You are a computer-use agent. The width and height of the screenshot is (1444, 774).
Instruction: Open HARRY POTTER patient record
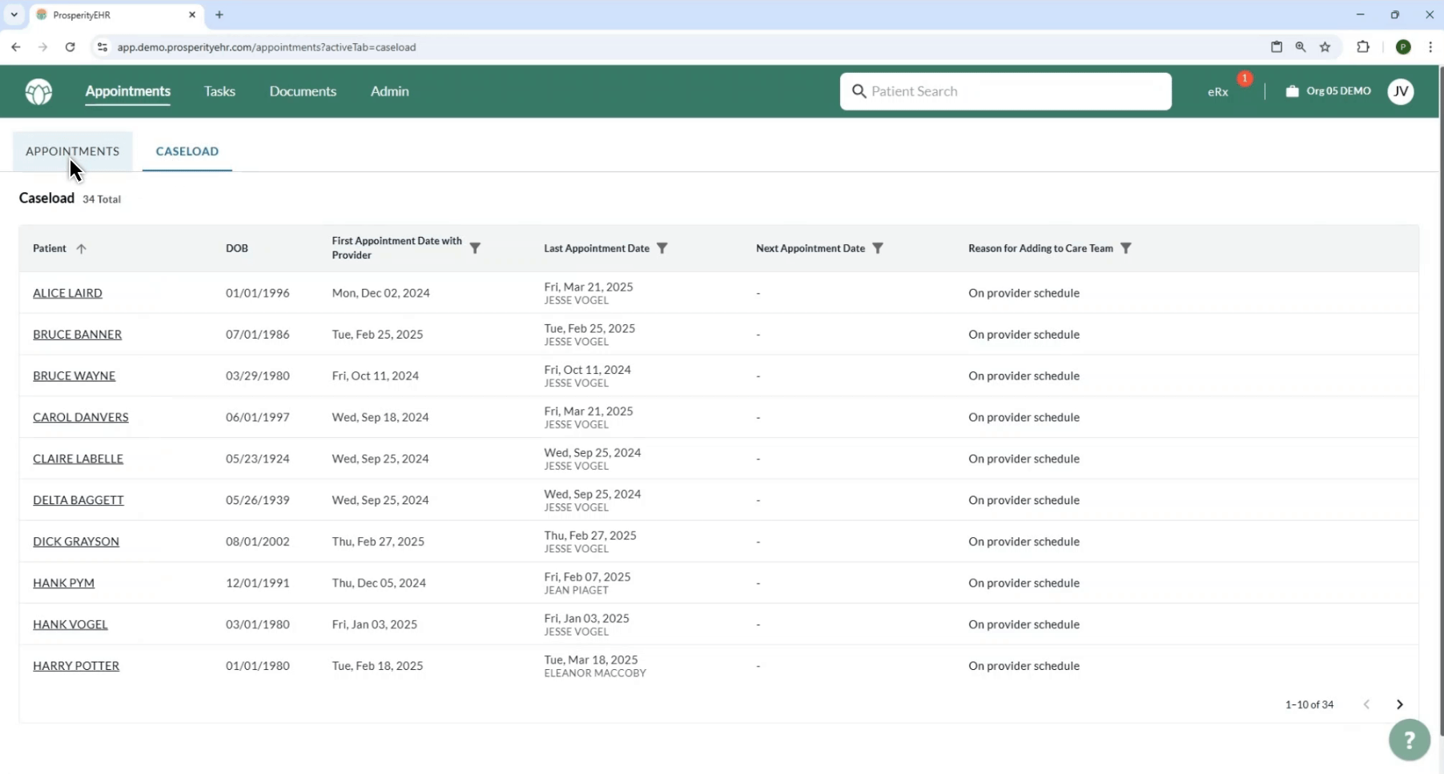[75, 666]
